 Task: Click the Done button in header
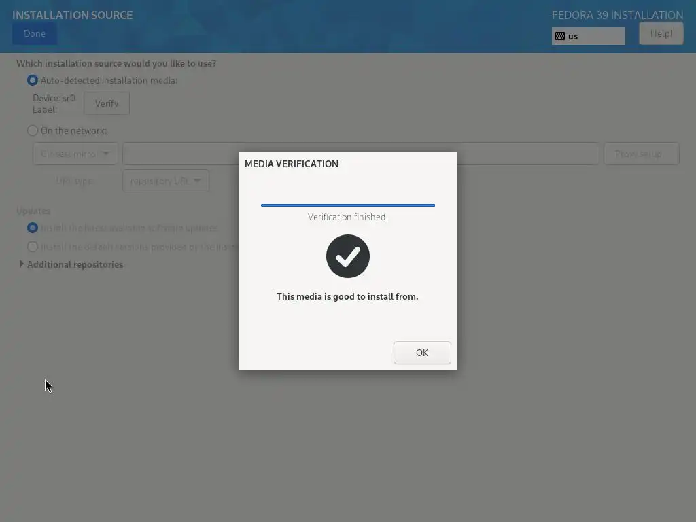pos(35,34)
